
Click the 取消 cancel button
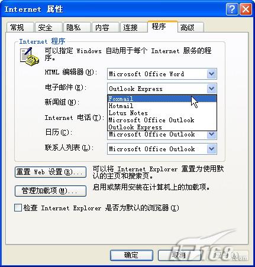[179, 255]
